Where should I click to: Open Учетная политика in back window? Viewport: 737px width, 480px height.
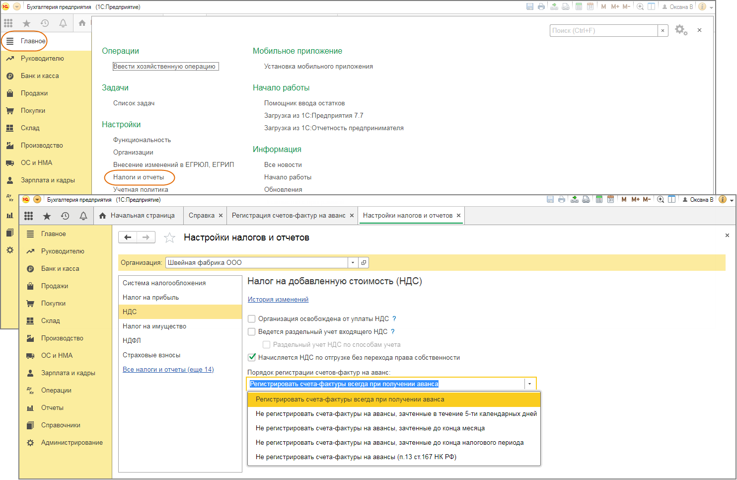141,190
